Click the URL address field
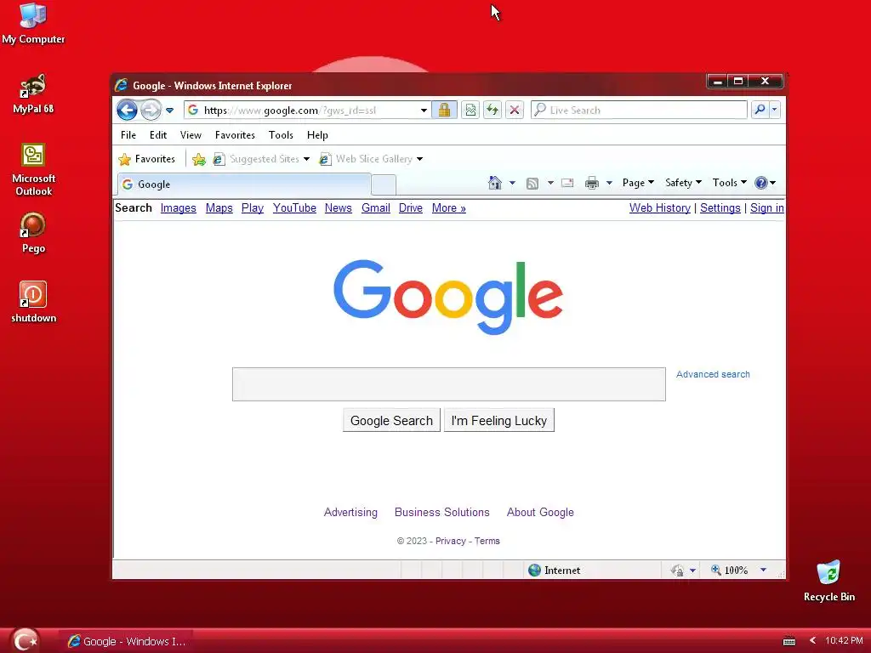The width and height of the screenshot is (871, 653). pyautogui.click(x=307, y=110)
